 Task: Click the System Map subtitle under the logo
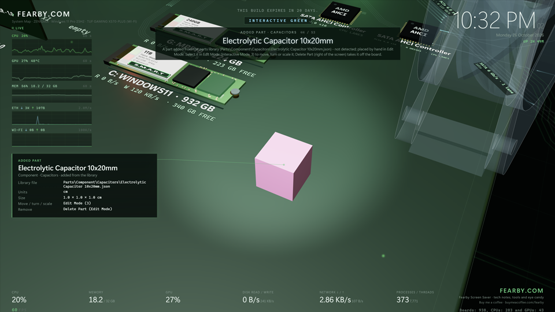click(74, 21)
